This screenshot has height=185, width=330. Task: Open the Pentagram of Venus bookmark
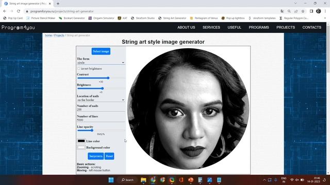204,18
